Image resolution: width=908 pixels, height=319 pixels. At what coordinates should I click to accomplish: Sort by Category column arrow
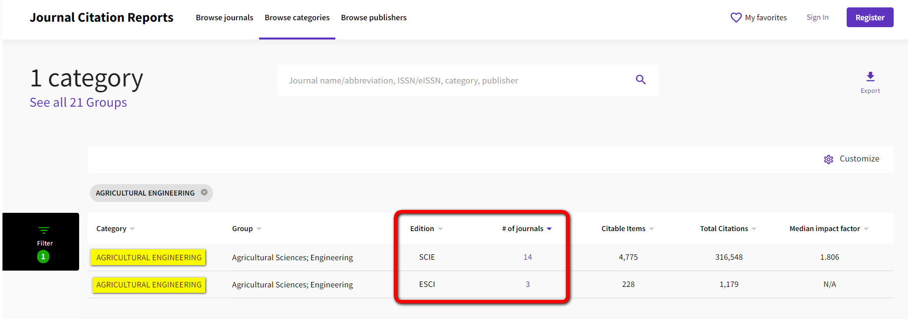(132, 229)
